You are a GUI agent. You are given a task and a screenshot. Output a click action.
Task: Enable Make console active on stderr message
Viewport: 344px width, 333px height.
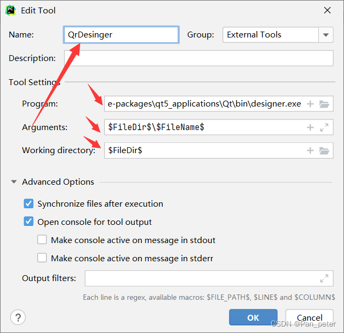pyautogui.click(x=42, y=258)
